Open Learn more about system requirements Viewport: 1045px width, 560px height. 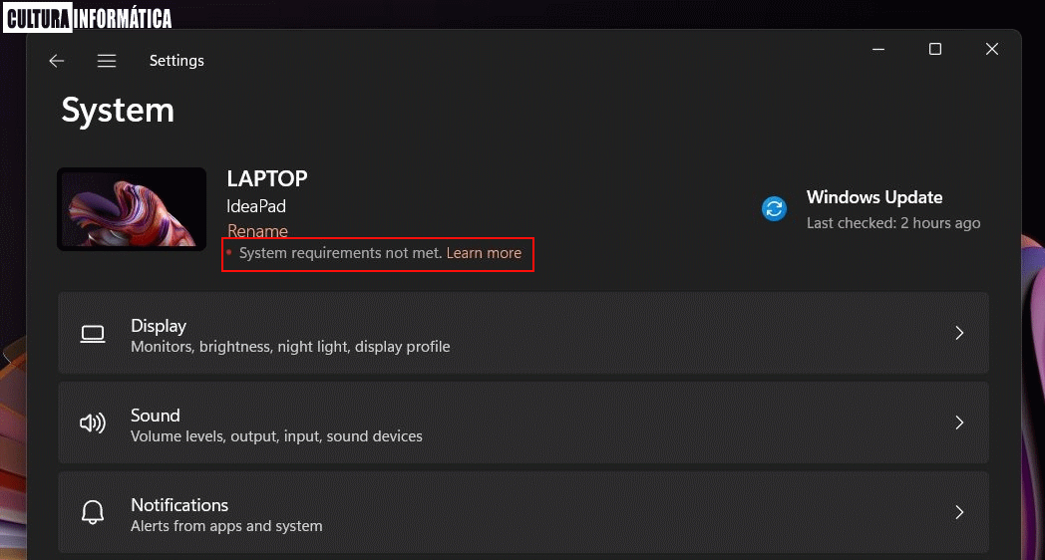(484, 253)
